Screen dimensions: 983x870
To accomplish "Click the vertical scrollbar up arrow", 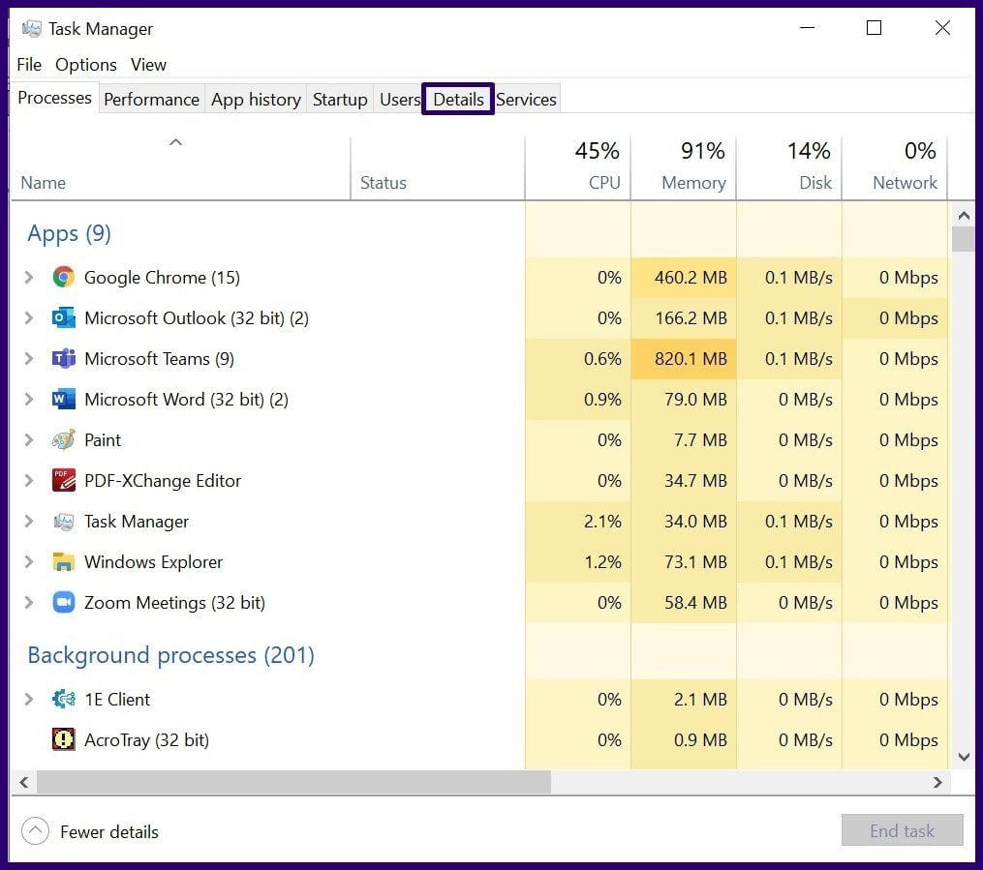I will [964, 216].
